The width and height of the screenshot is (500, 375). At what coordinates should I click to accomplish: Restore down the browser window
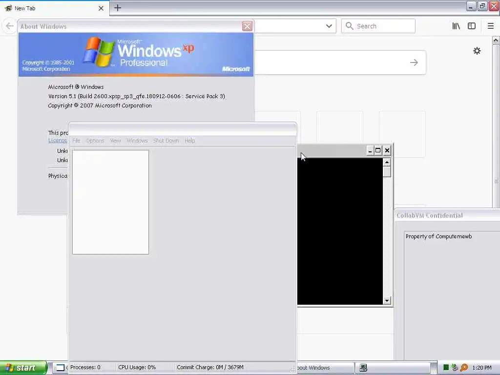[482, 6]
